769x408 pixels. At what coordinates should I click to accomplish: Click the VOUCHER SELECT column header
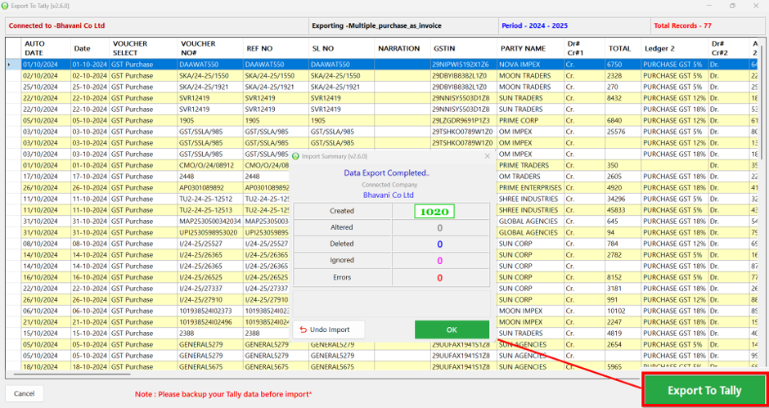143,48
